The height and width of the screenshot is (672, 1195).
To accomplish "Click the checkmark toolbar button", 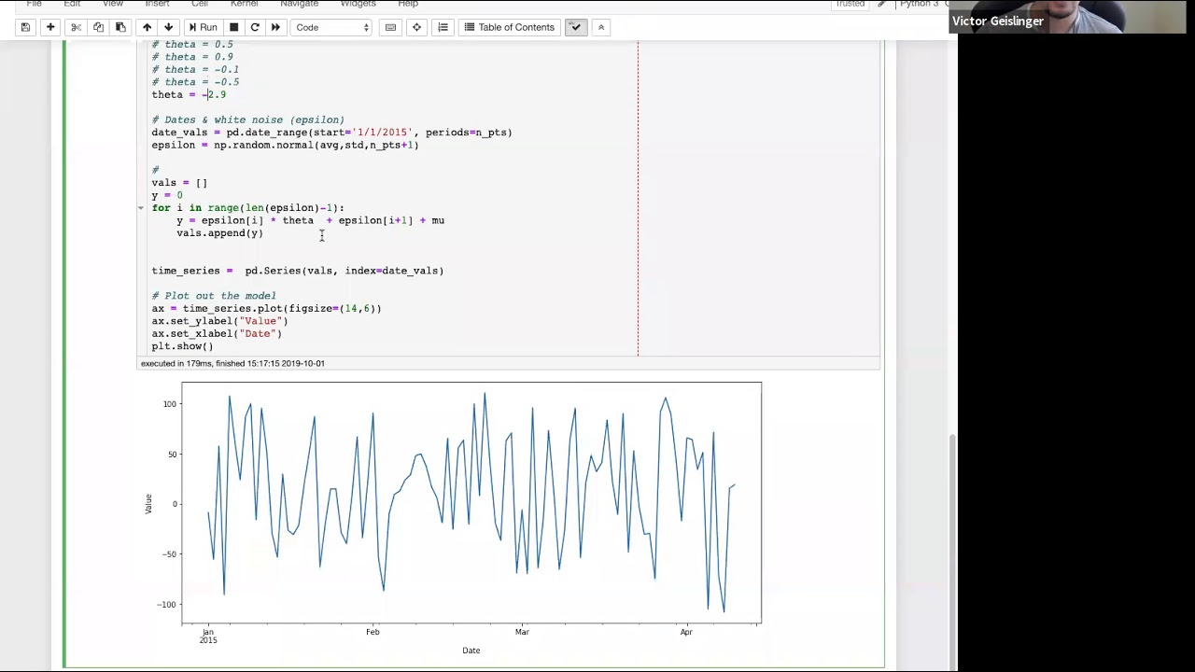I will tap(575, 27).
